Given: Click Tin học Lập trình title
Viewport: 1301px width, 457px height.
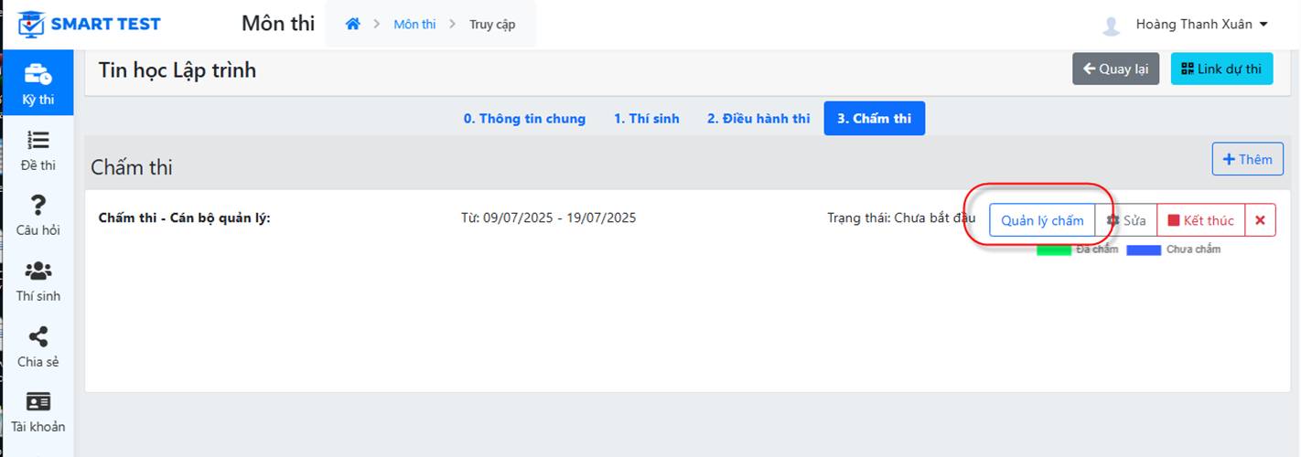Looking at the screenshot, I should coord(177,70).
